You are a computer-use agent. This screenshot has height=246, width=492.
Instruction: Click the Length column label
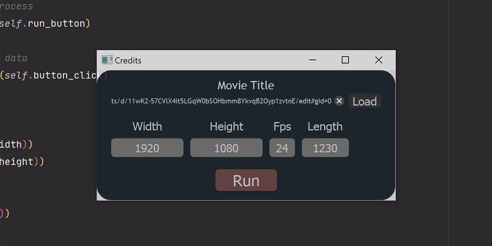[x=325, y=126]
